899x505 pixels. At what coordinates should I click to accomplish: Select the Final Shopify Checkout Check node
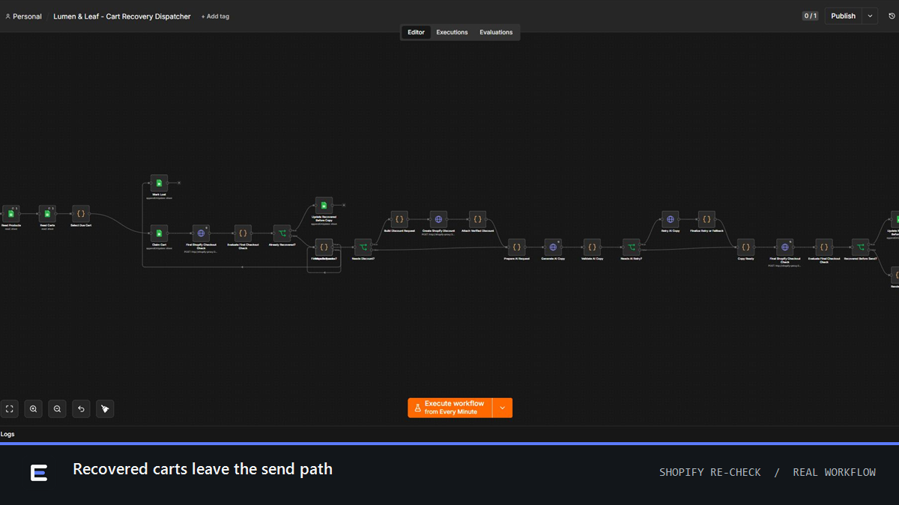coord(784,247)
